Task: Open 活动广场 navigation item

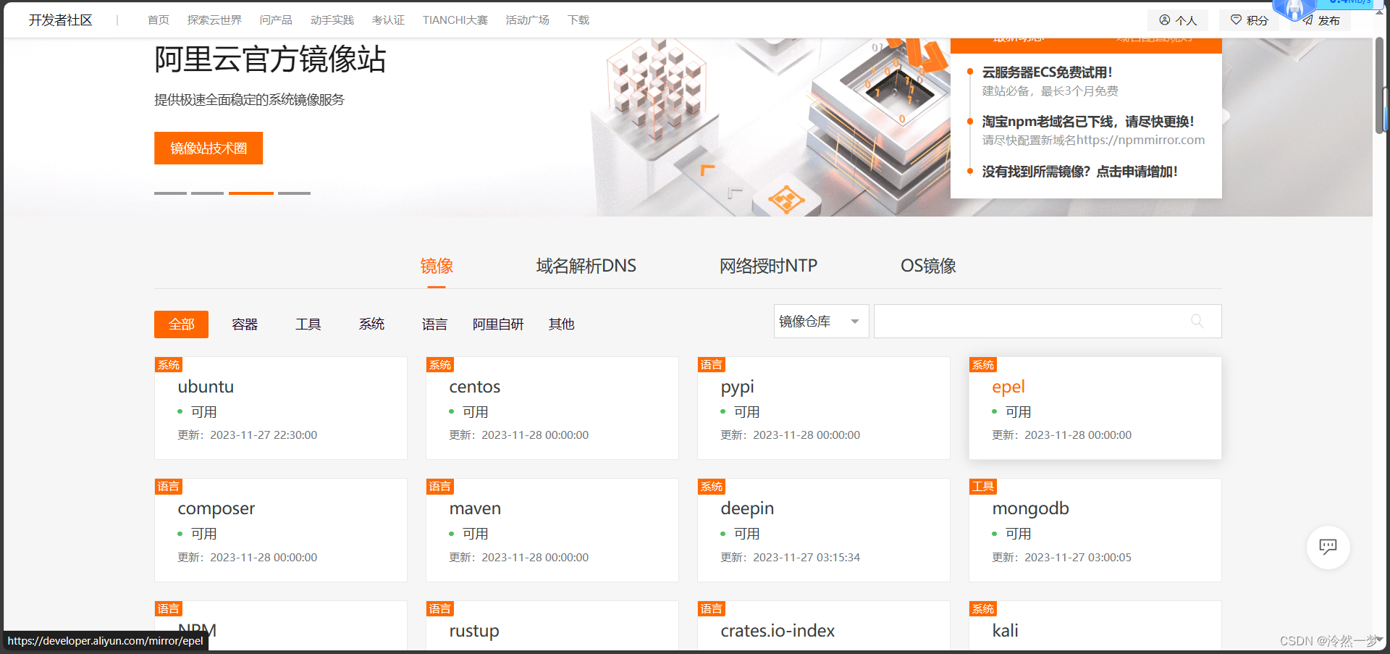Action: coord(527,20)
